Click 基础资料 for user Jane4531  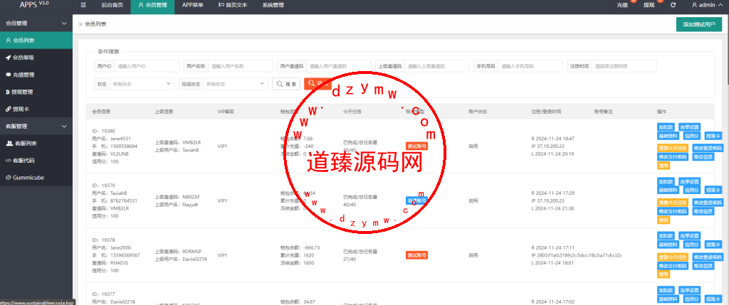[x=668, y=136]
